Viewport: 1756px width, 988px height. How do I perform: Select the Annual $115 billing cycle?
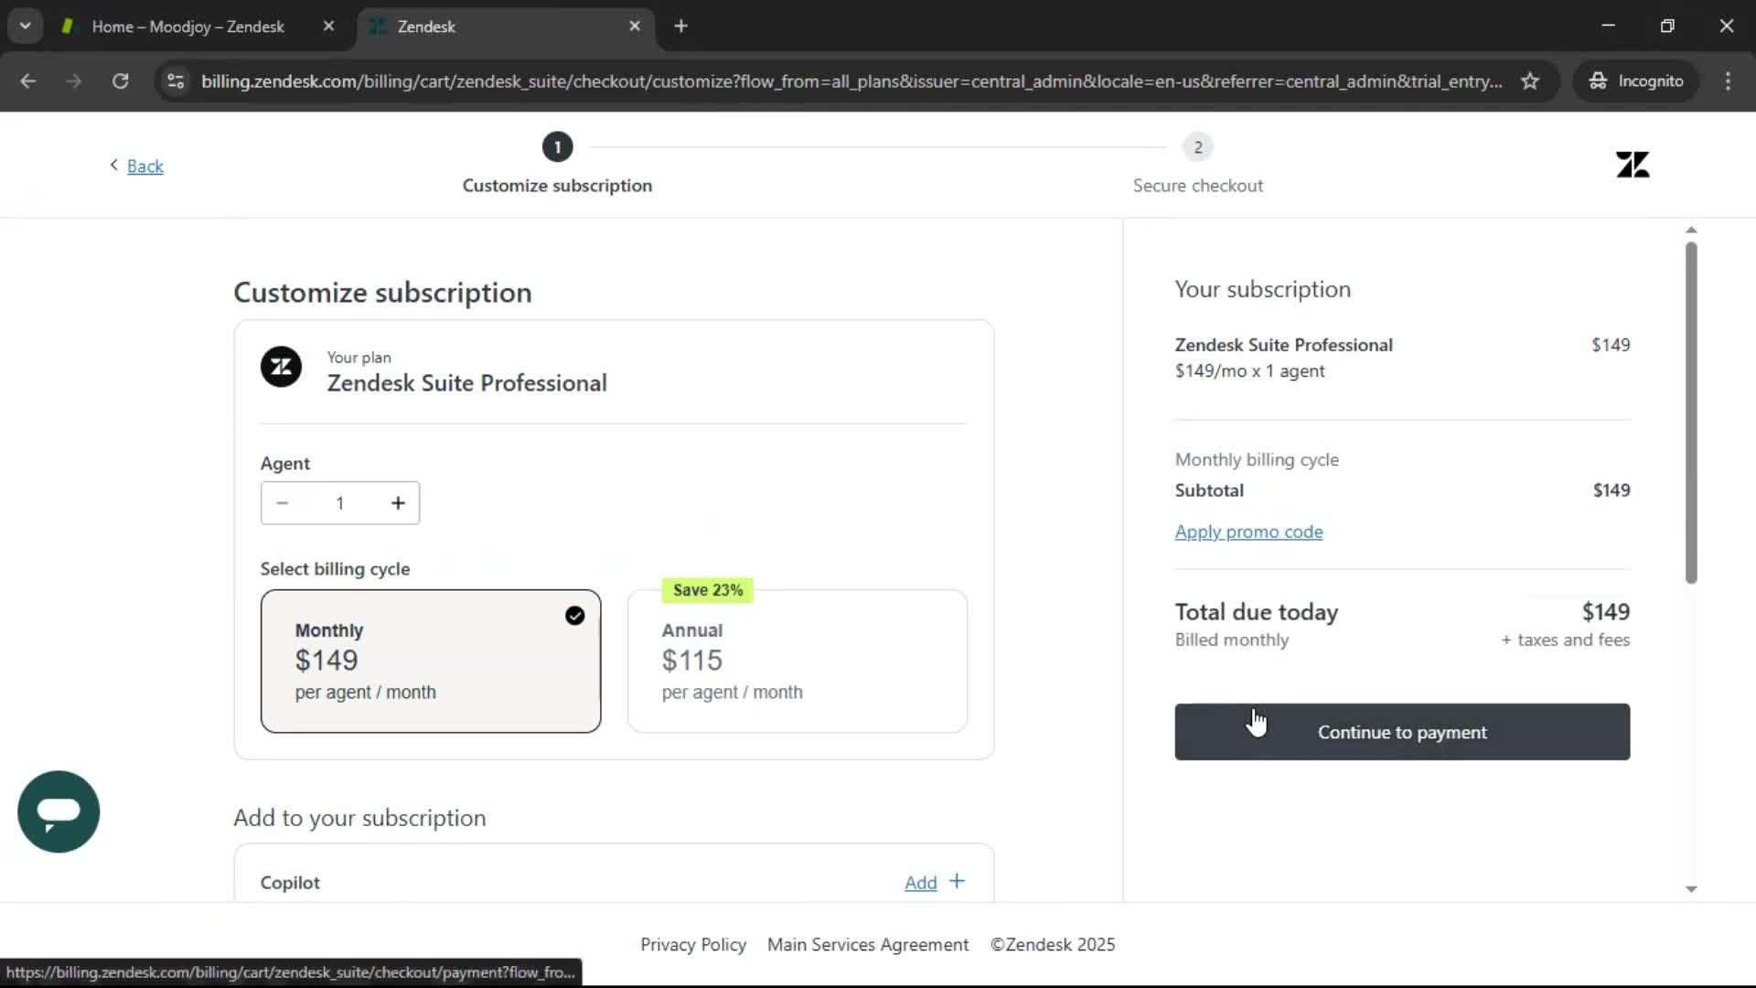pos(798,661)
